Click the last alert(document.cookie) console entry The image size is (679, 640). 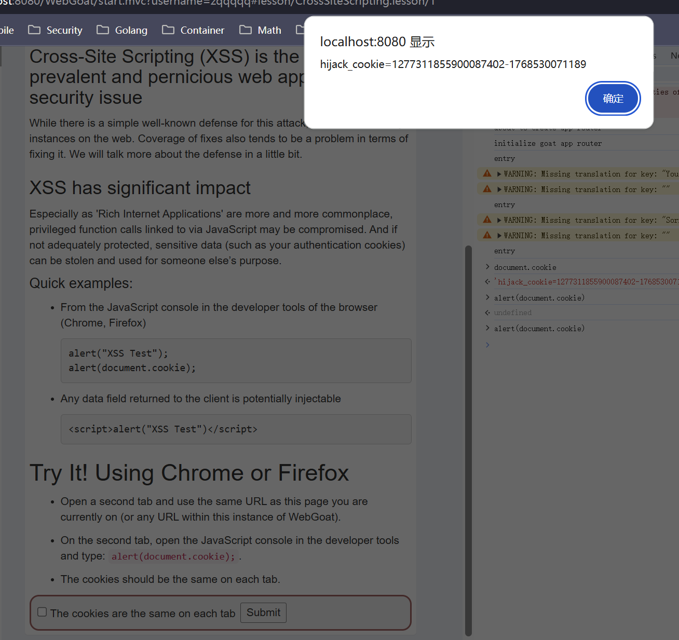539,329
